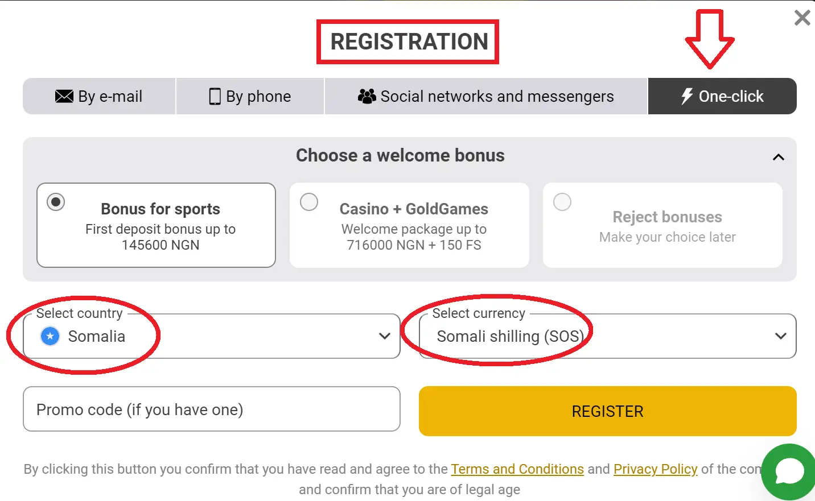Select the Reject bonuses radio option

point(562,202)
